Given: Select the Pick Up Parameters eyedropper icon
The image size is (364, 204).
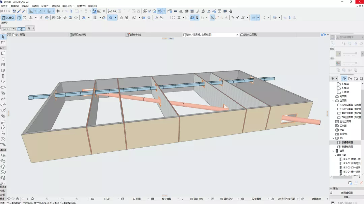Looking at the screenshot, I should pos(19,11).
